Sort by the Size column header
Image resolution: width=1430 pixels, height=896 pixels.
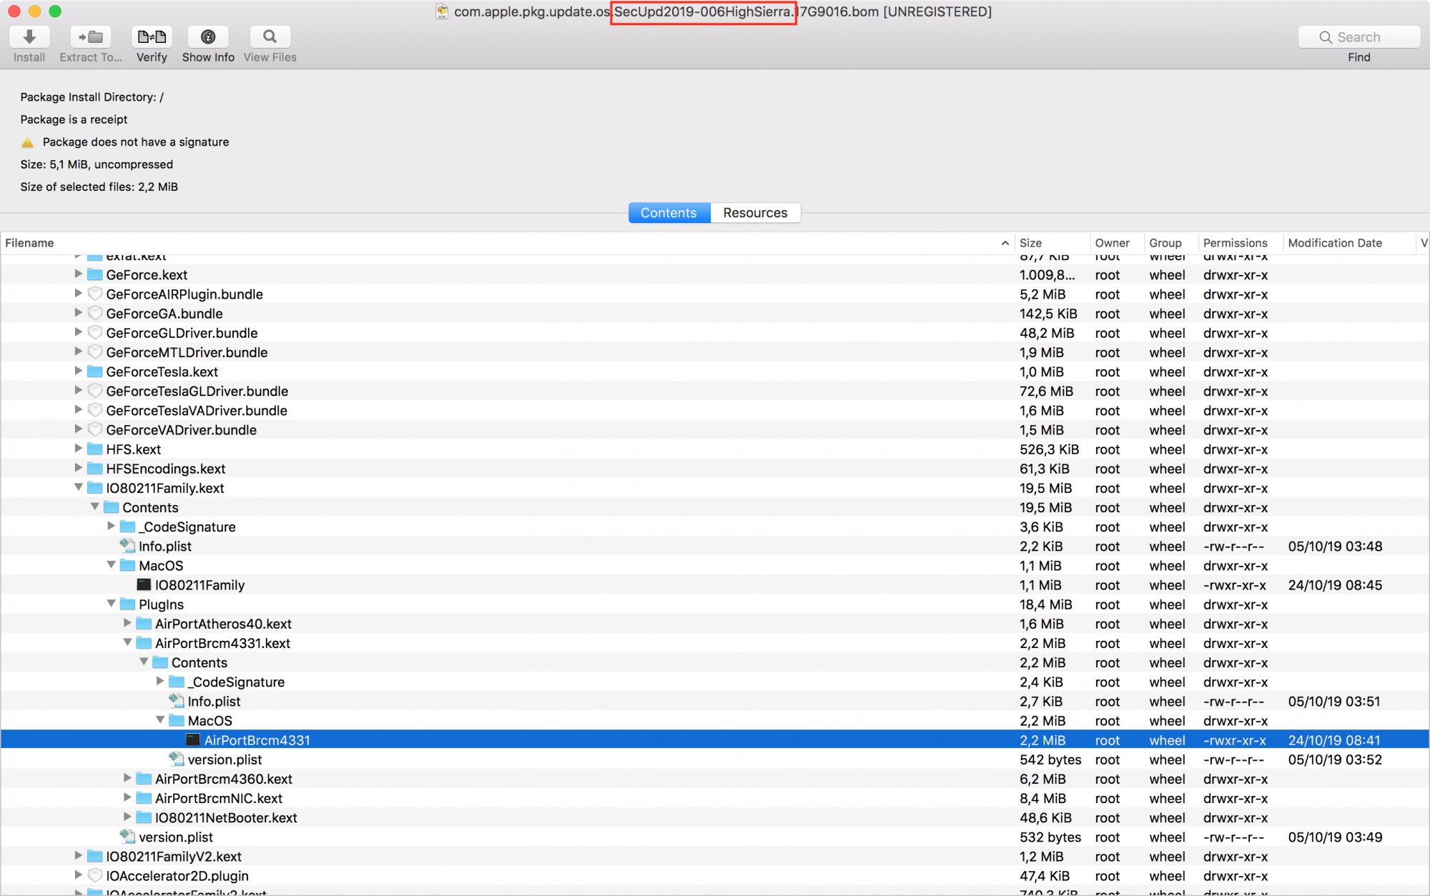point(1030,243)
